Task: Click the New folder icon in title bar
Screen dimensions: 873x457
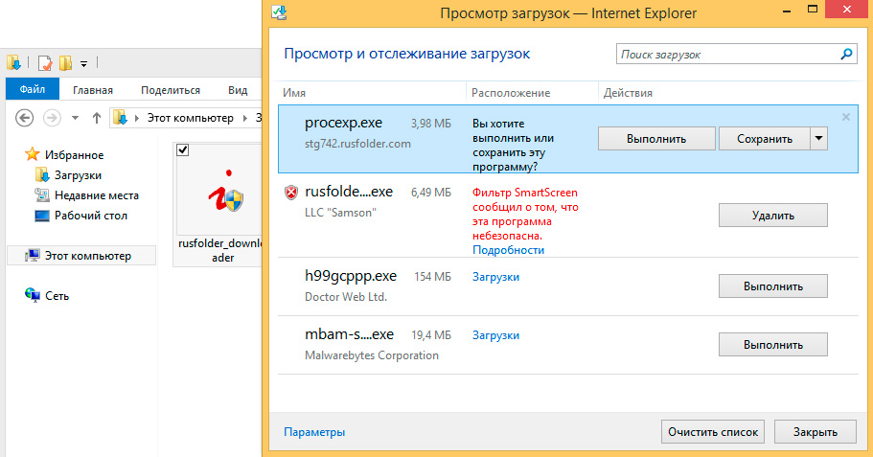Action: click(65, 63)
